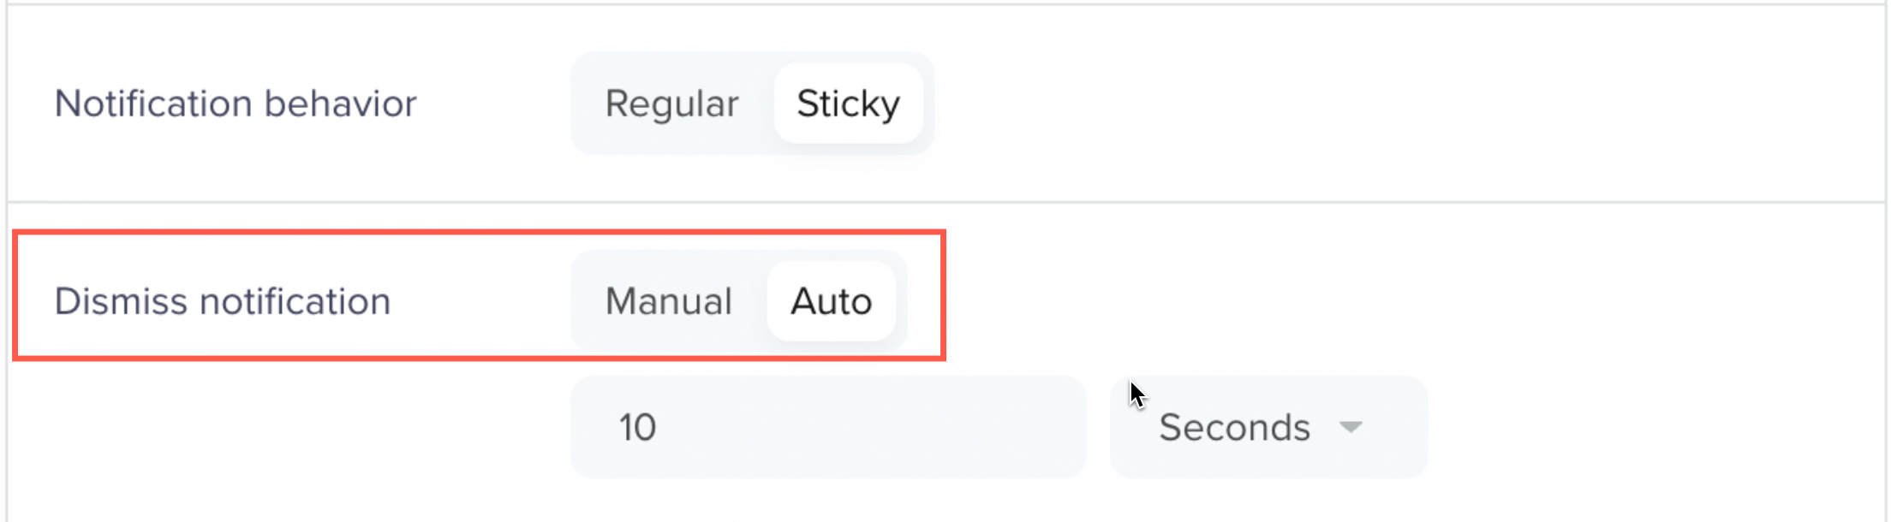Select the Regular notification behavior option
1891x522 pixels.
[671, 104]
